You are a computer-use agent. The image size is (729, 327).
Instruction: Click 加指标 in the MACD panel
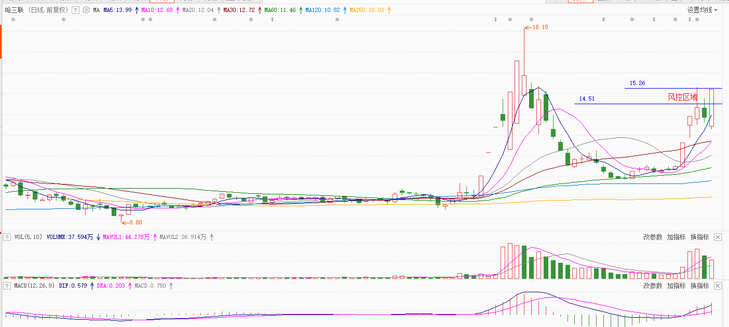click(676, 286)
